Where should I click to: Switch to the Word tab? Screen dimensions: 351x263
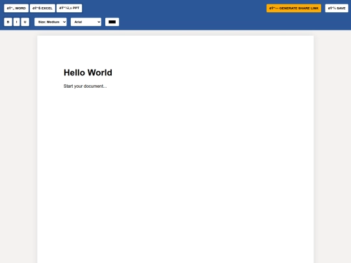click(16, 8)
